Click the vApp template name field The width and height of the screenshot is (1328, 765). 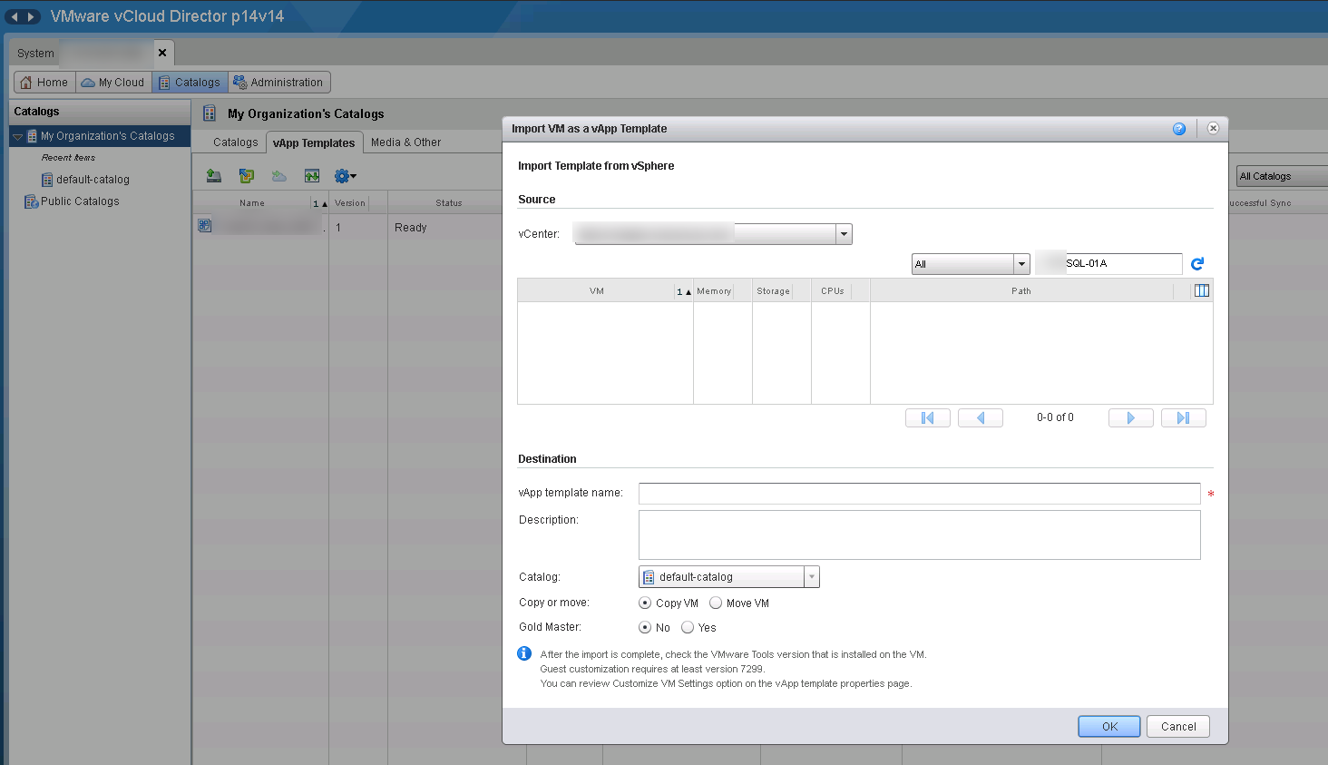click(x=919, y=494)
